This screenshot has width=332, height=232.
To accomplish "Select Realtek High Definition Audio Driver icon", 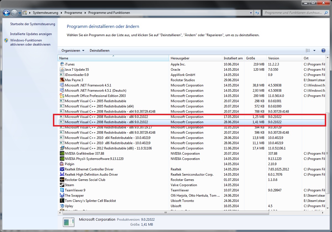I will pyautogui.click(x=62, y=175).
